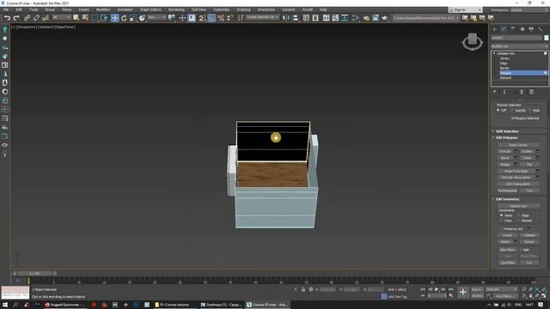The image size is (550, 309).
Task: Select the Element sub-object level
Action: [x=505, y=78]
